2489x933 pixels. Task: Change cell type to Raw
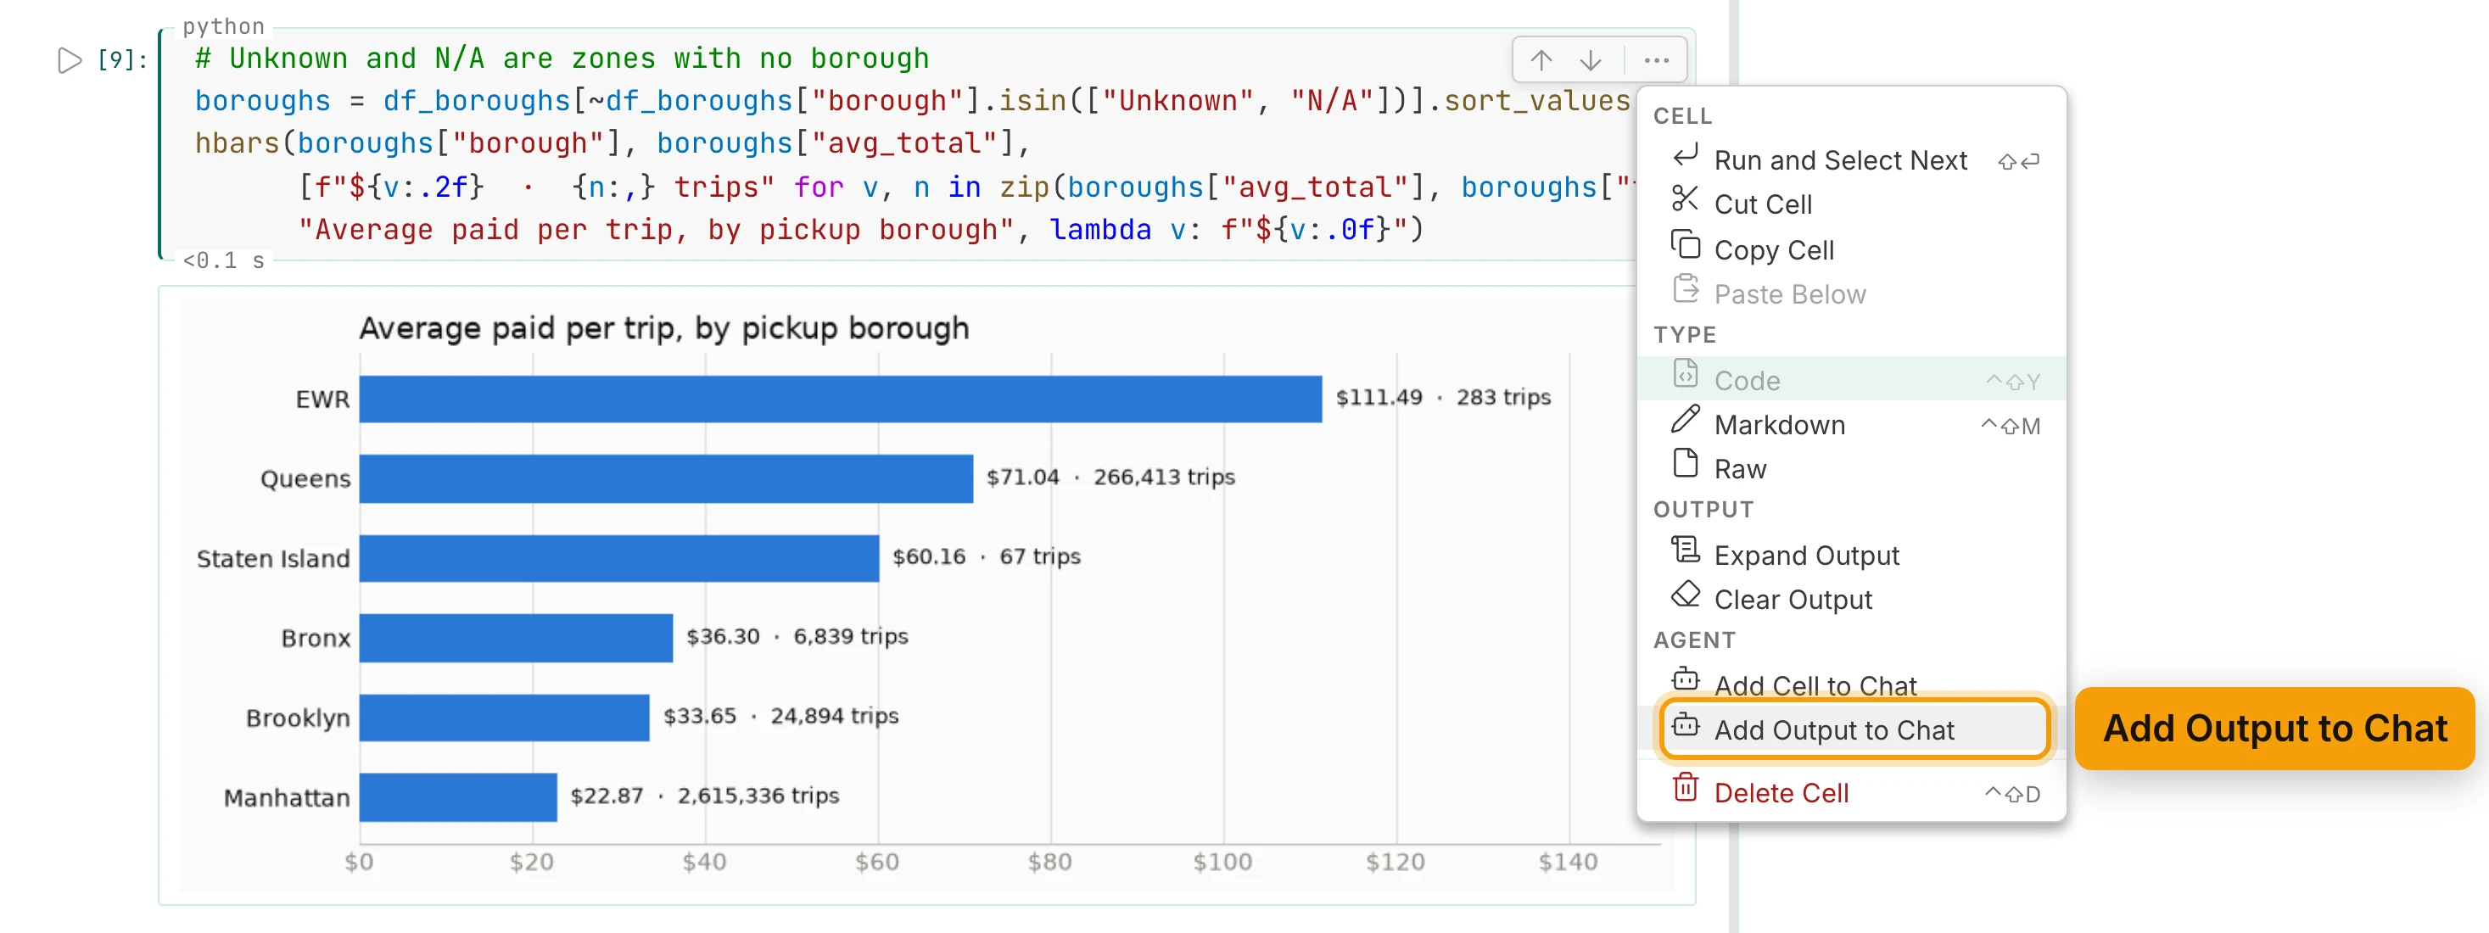[x=1852, y=469]
